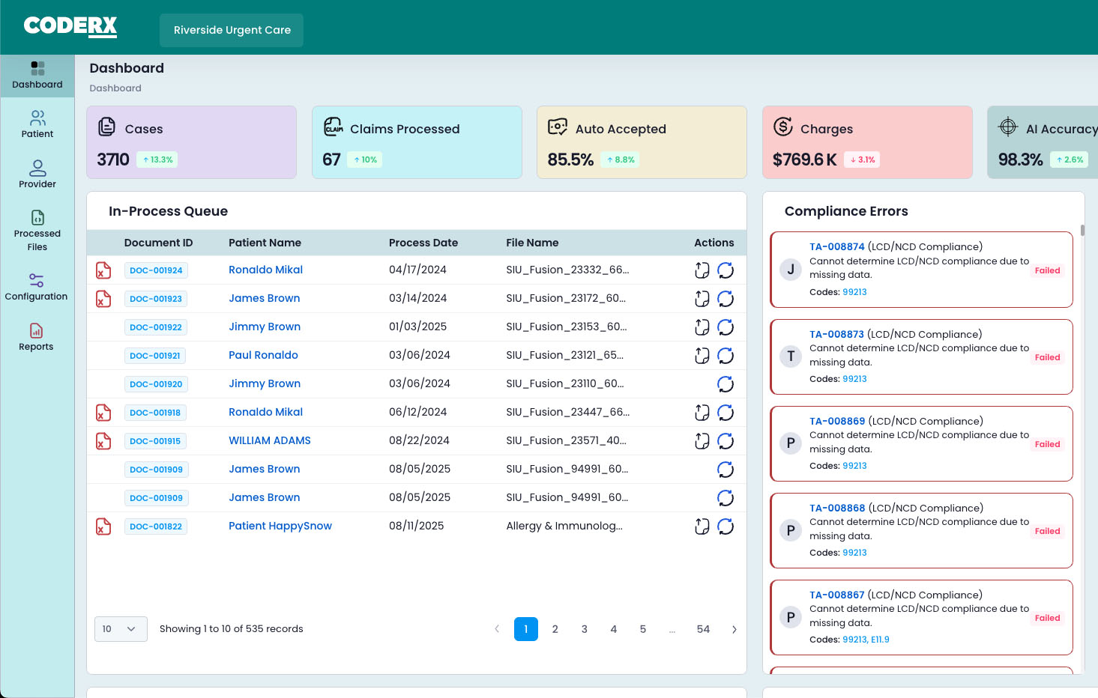Click the refresh icon for DOC-001921

point(726,356)
